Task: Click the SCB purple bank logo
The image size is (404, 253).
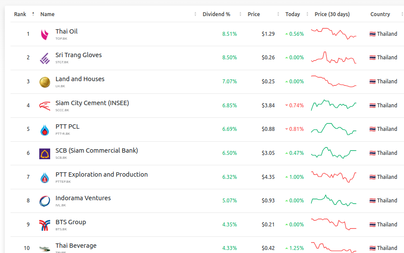Action: [45, 154]
